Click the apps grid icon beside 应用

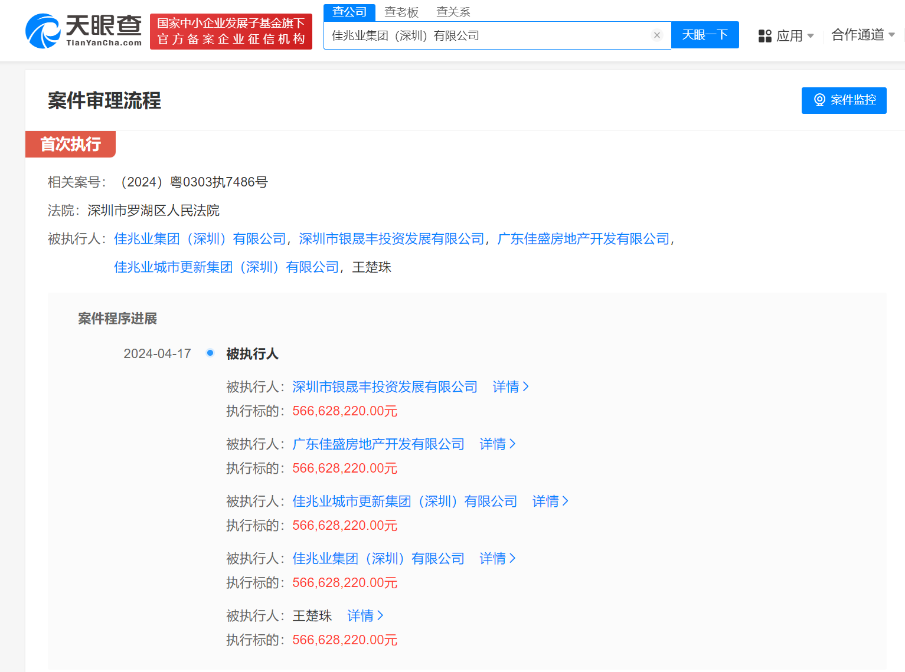pyautogui.click(x=764, y=35)
